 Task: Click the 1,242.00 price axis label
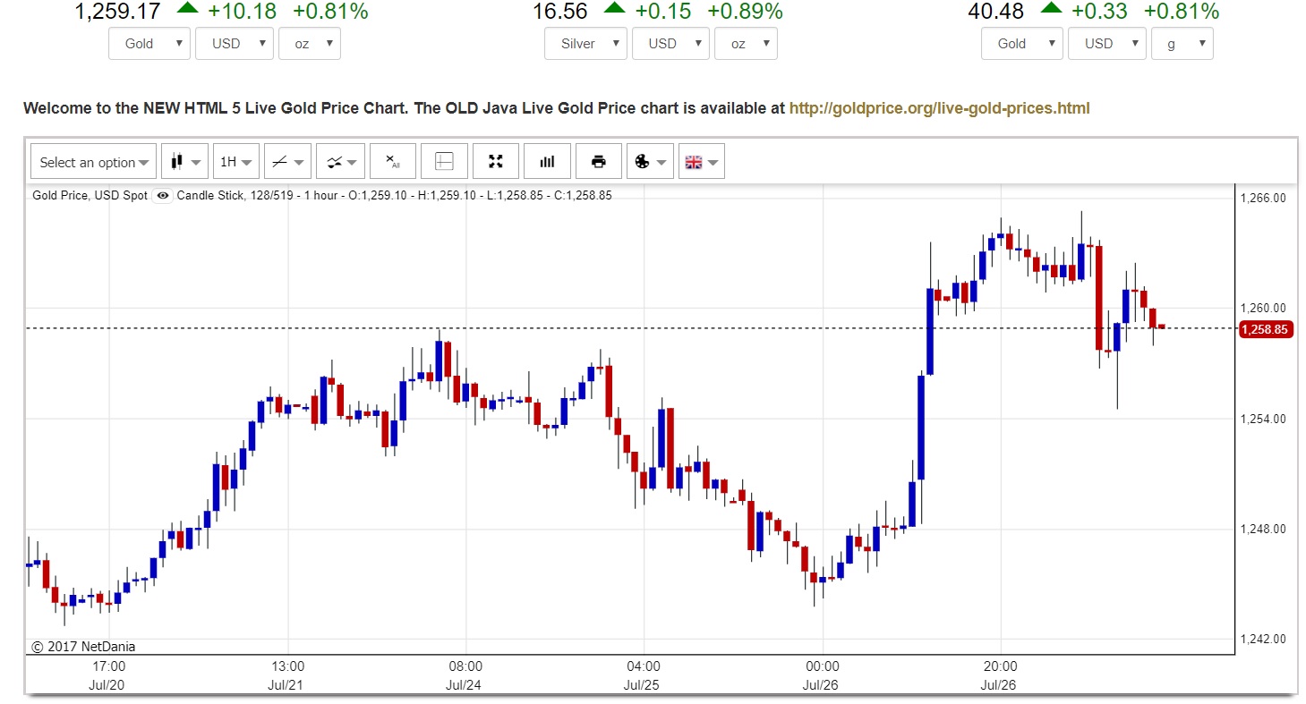click(1262, 639)
